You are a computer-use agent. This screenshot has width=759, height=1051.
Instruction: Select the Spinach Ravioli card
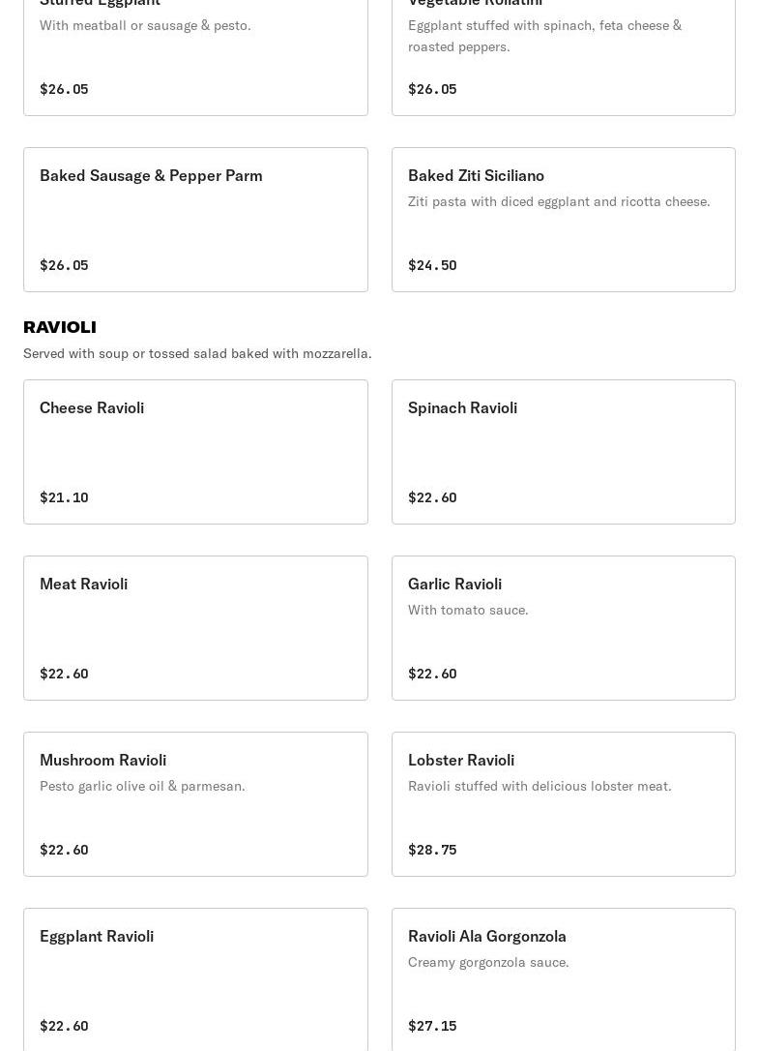point(563,451)
